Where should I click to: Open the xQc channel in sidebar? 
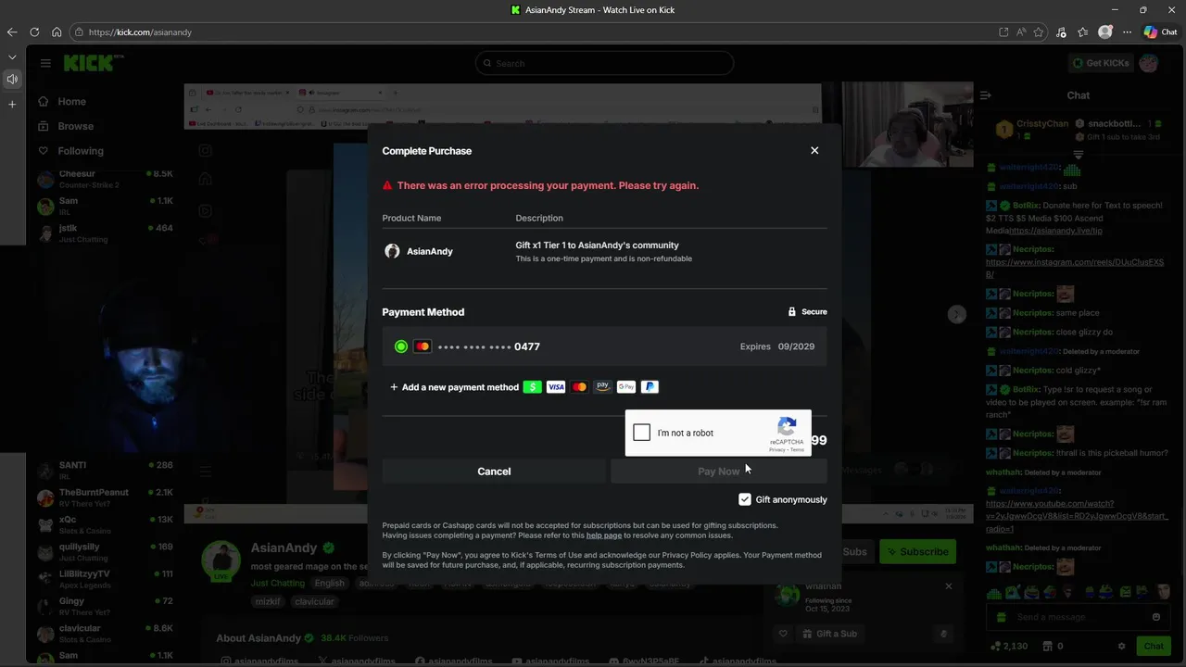coord(104,524)
